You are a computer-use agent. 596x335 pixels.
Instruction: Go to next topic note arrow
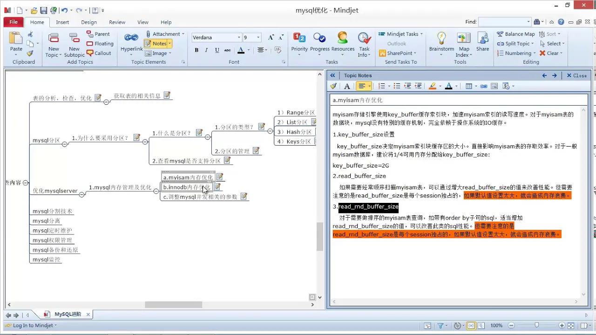coord(554,75)
